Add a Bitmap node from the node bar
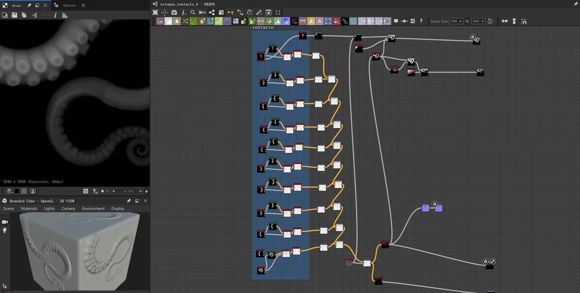The height and width of the screenshot is (293, 580). (160, 21)
